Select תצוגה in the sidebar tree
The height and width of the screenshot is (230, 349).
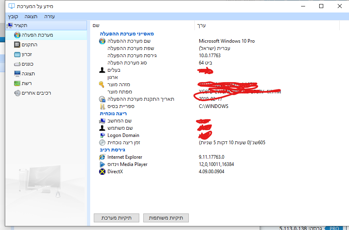(x=28, y=74)
